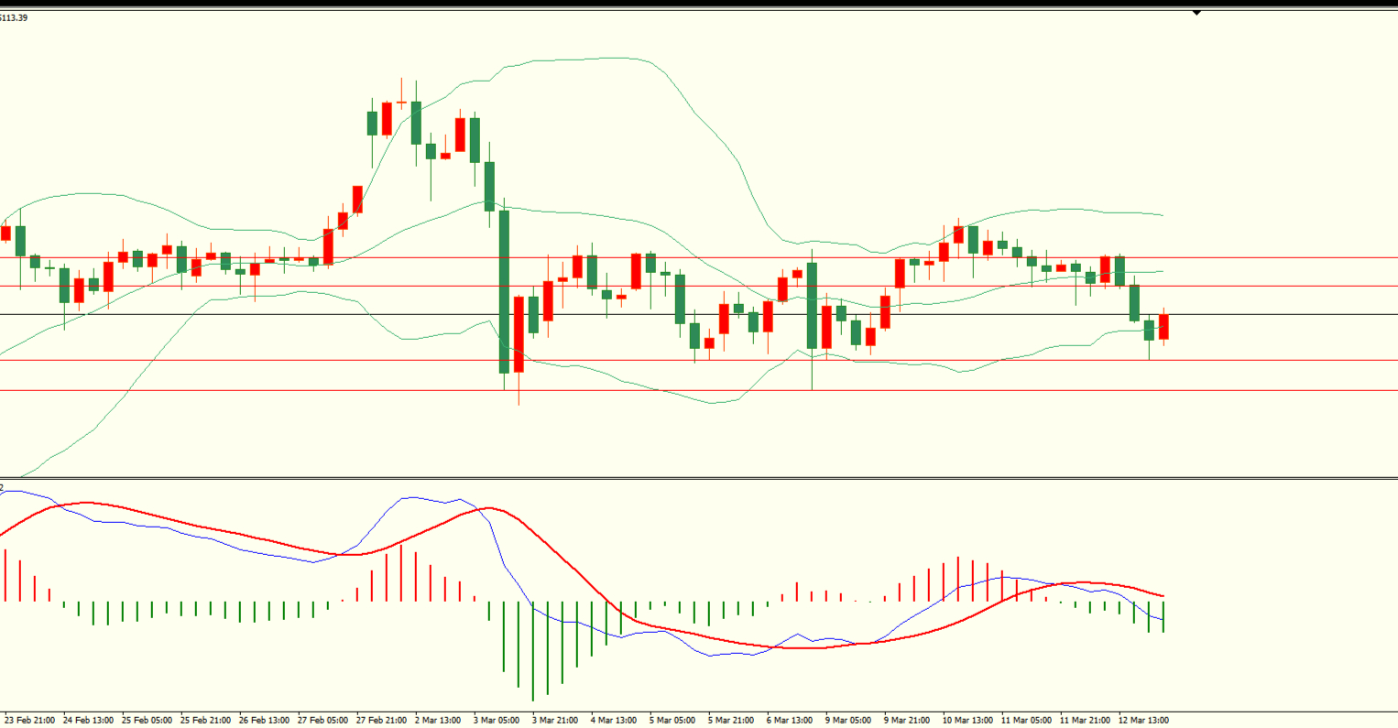Click the '3 Mar 21:00' time axis label
This screenshot has width=1398, height=728.
pyautogui.click(x=555, y=721)
